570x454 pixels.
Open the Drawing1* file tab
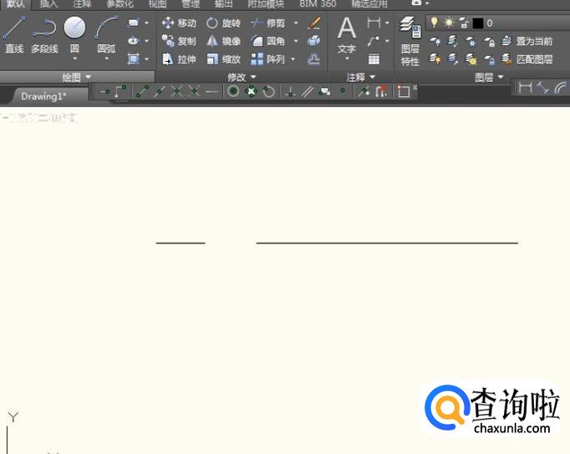pos(43,96)
